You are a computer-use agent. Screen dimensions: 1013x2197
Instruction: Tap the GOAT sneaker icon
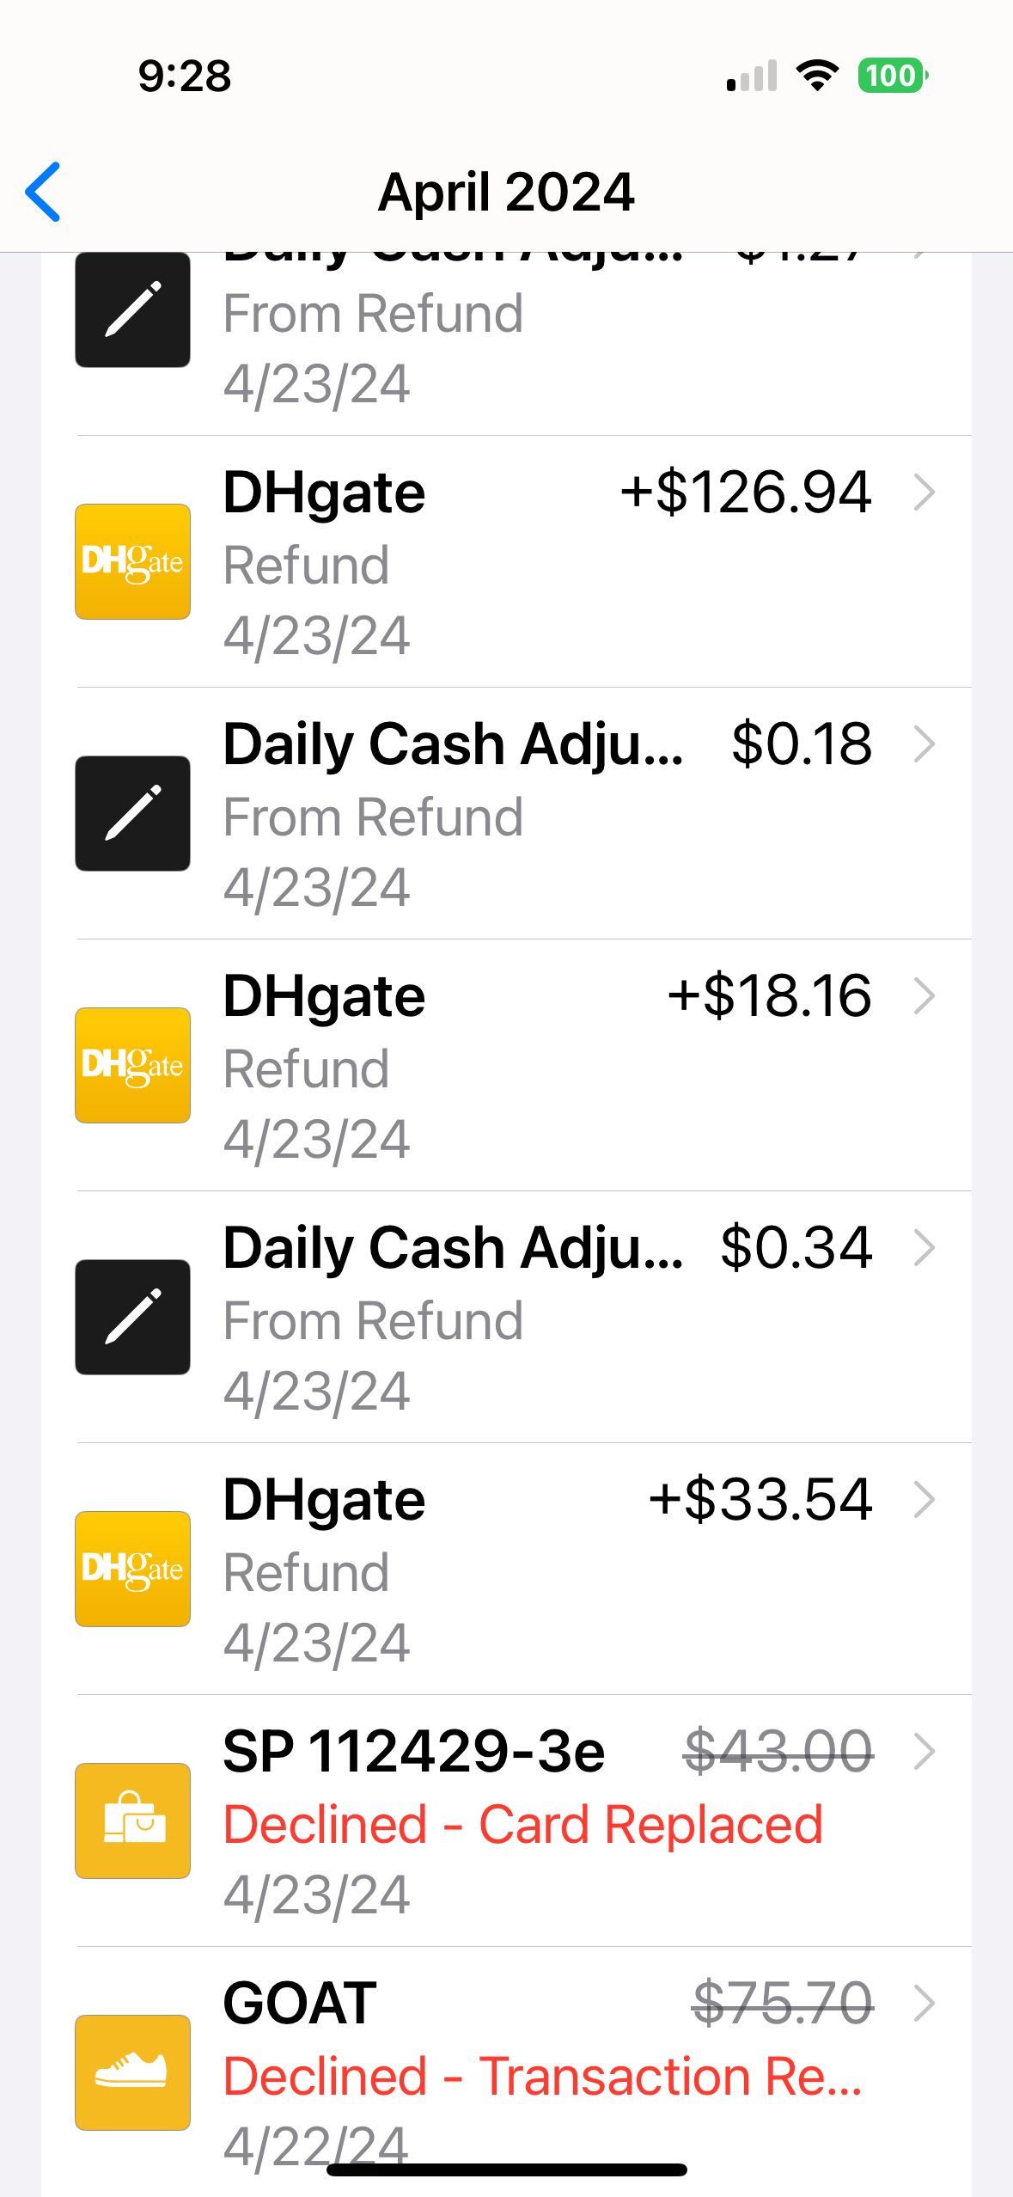(x=132, y=2072)
